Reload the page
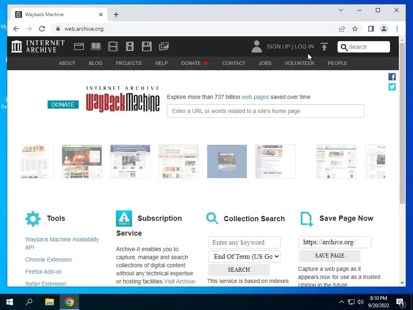 pos(42,29)
